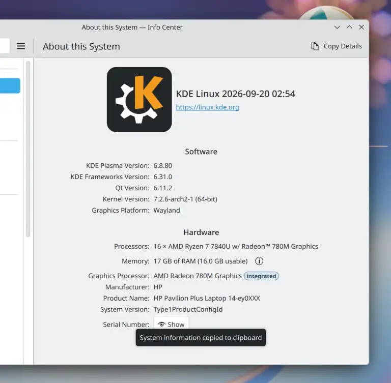Click the KDE gear logo image
Viewport: 391px width, 383px height.
tap(139, 99)
